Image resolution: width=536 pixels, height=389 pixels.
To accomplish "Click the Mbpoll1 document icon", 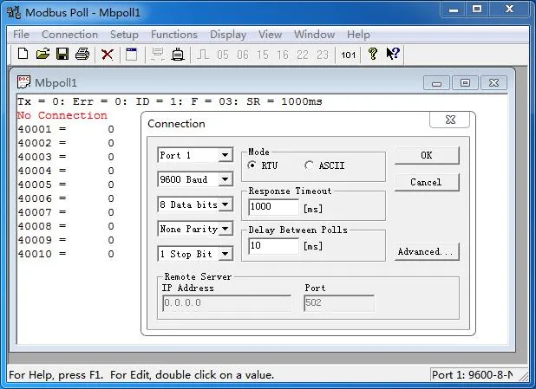I will [23, 82].
